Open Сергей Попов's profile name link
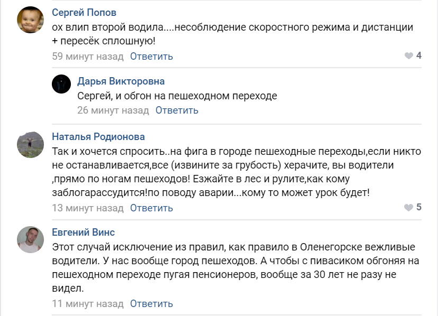This screenshot has width=438, height=316. tap(84, 13)
